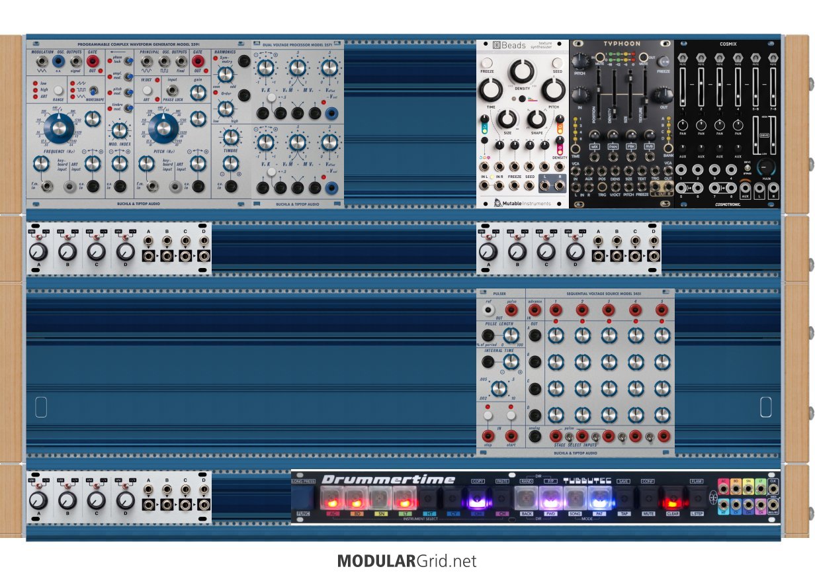Toggle the Cosmix 7+8 mute switch
The height and width of the screenshot is (575, 815).
[773, 58]
